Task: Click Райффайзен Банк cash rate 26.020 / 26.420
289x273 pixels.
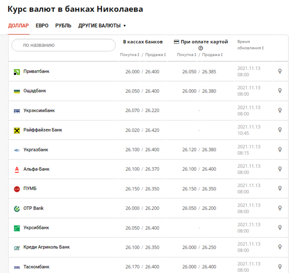Action: 142,130
